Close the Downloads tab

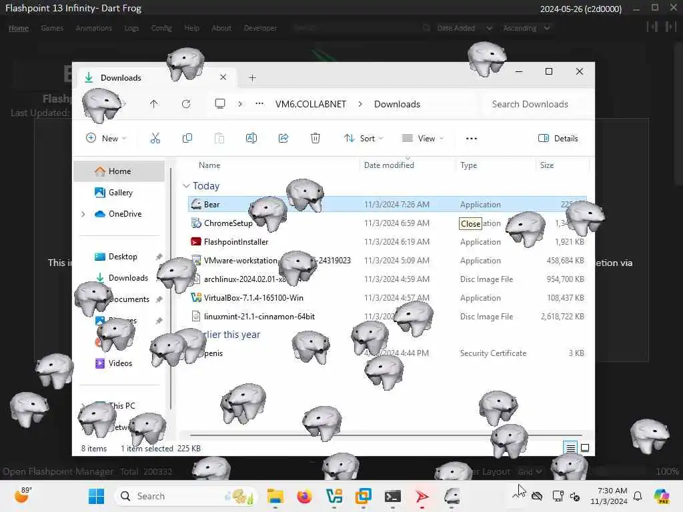(223, 77)
